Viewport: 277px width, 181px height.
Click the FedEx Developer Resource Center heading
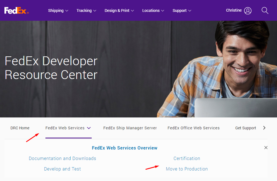(51, 68)
